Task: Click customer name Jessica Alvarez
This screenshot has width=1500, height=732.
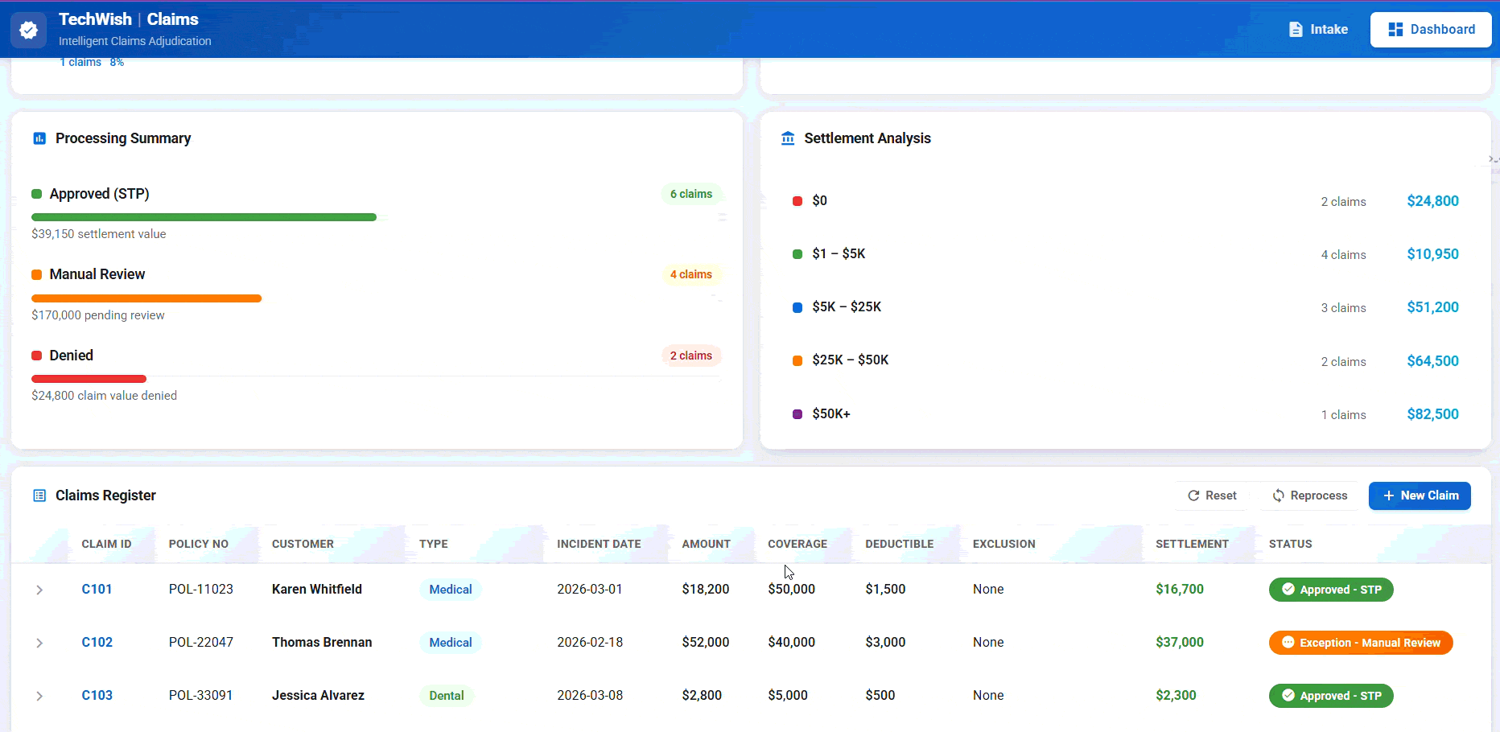Action: [318, 696]
